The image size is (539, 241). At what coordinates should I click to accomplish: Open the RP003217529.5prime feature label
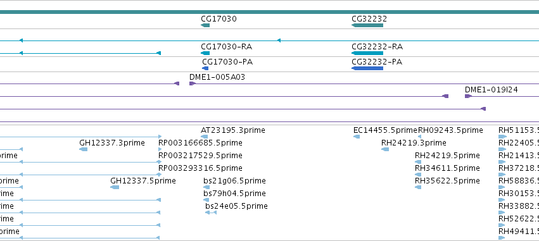click(200, 155)
